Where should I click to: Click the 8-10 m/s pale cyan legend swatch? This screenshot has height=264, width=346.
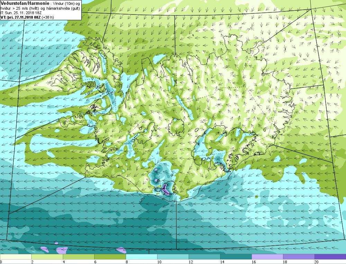142,257
